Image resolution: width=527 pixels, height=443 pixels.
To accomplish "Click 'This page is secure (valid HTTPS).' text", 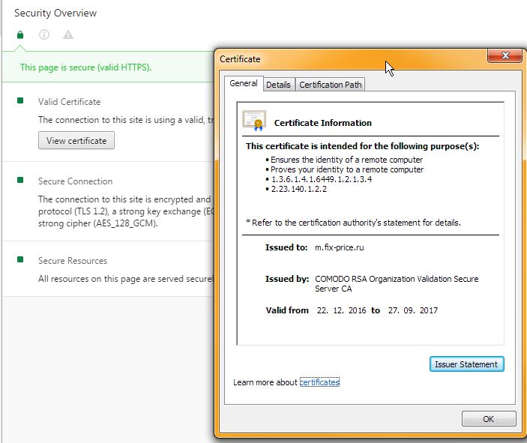I will (85, 67).
